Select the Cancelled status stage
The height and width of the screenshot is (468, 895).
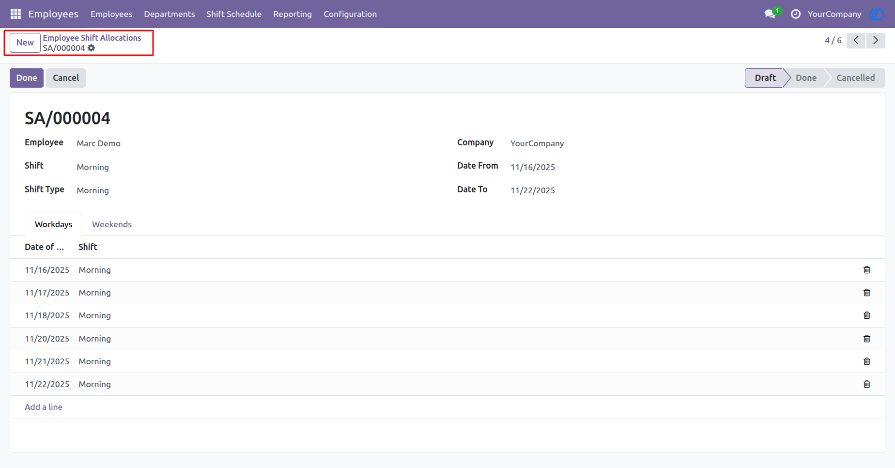coord(855,78)
